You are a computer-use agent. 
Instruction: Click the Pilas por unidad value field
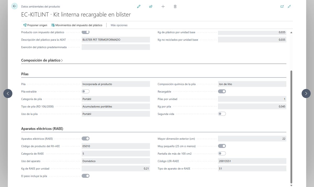[252, 99]
